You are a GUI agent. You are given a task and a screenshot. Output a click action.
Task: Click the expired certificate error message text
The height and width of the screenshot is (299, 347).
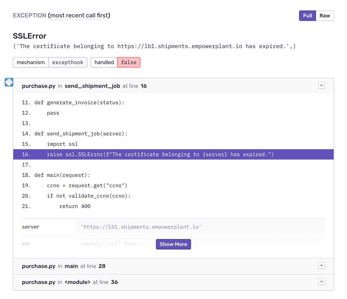pyautogui.click(x=154, y=46)
